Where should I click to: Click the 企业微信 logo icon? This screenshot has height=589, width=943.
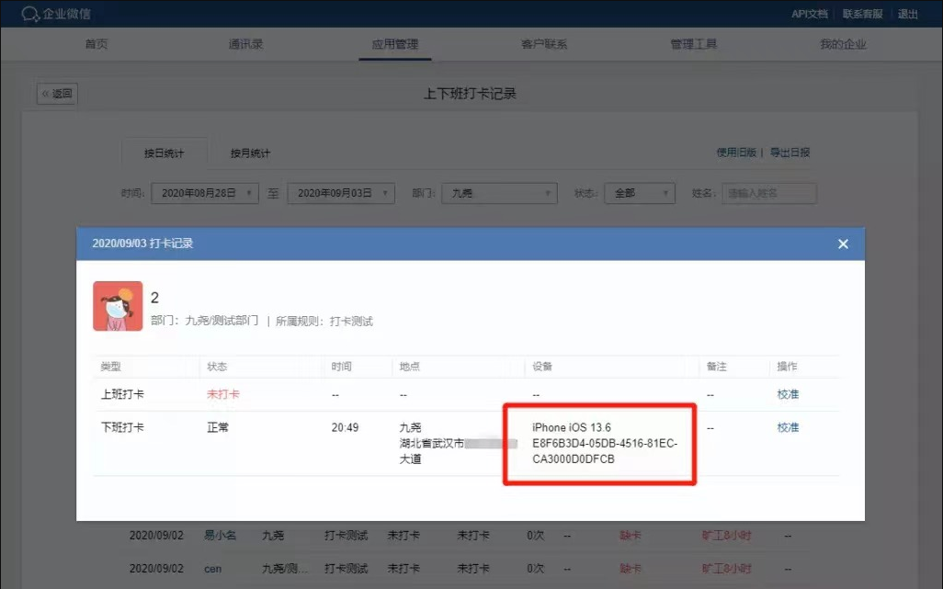point(30,14)
